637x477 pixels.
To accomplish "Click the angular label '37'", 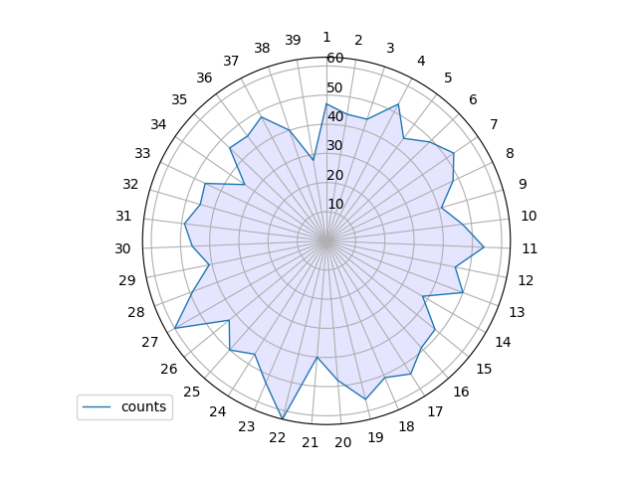I will [x=231, y=61].
